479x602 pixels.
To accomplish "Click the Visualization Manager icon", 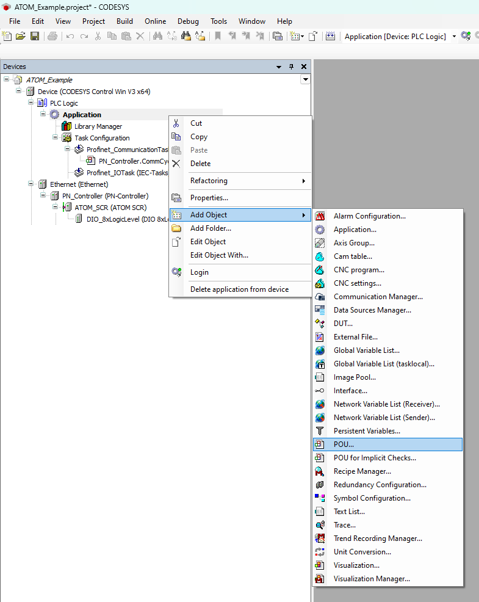I will 320,579.
